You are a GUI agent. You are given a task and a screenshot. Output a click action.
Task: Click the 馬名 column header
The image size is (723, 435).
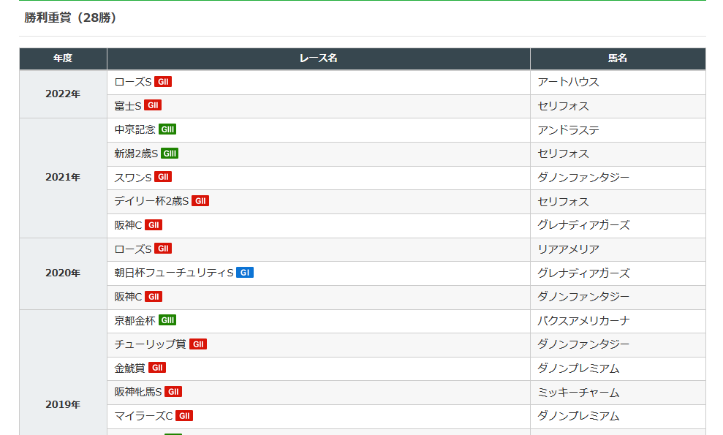click(x=618, y=58)
